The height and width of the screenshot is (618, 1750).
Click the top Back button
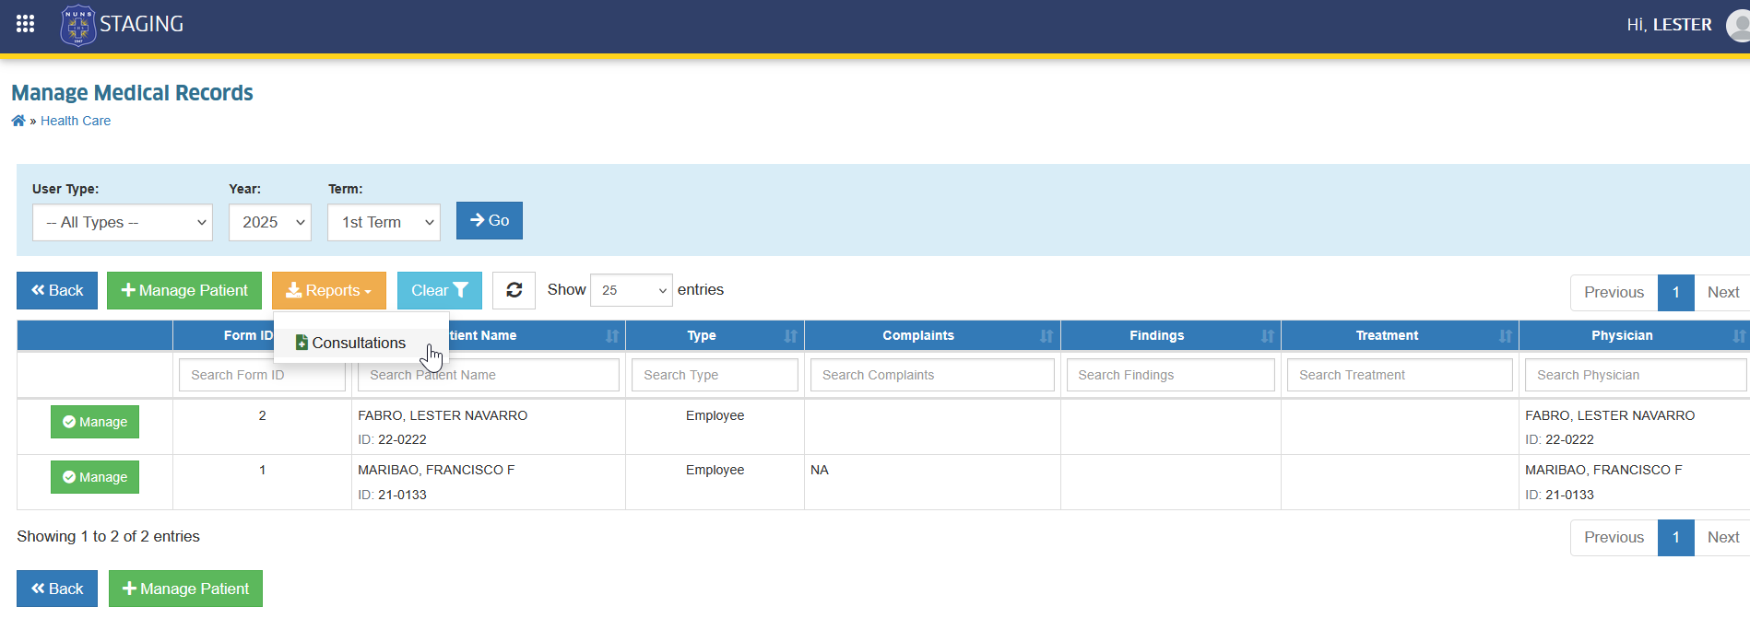coord(57,290)
